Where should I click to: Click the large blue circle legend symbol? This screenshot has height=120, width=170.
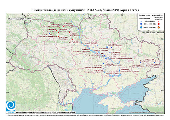point(141,24)
